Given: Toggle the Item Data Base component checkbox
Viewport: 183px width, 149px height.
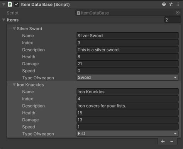Looking at the screenshot, I should pos(17,4).
